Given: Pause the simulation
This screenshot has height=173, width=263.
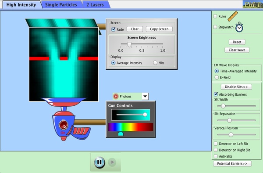Looking at the screenshot, I should pyautogui.click(x=100, y=162).
